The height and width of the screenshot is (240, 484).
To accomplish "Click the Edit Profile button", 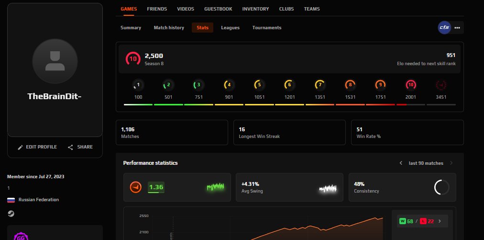I will (37, 147).
